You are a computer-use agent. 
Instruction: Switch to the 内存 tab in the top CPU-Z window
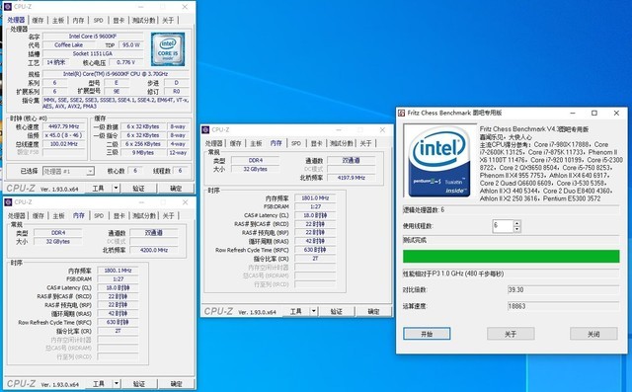coord(78,20)
